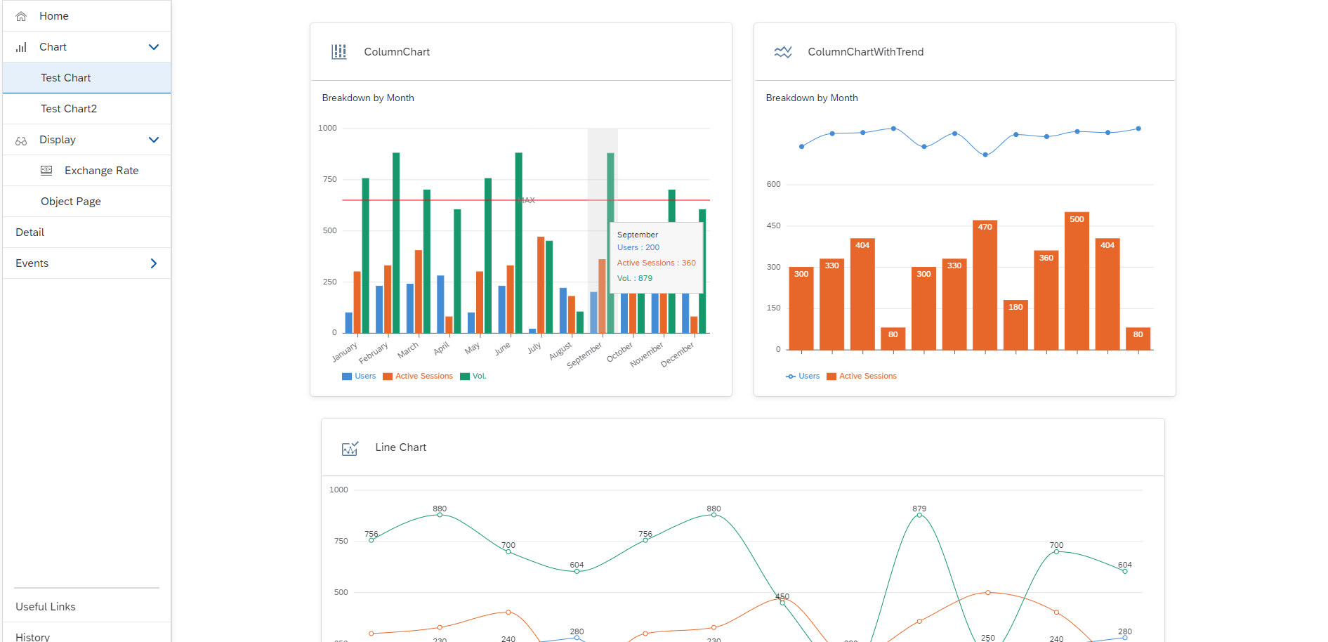Screen dimensions: 1328x642
Task: Click 'Vol. : 879' in September tooltip
Action: point(635,279)
